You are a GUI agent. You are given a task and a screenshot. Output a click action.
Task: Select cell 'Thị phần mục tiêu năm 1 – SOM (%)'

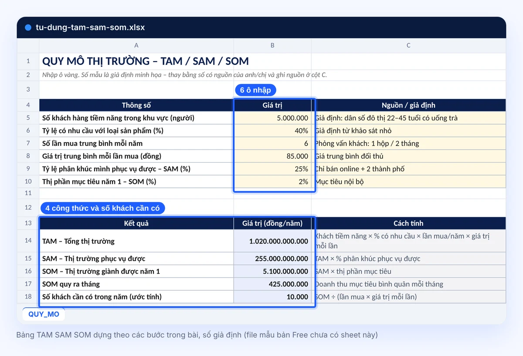[136, 182]
